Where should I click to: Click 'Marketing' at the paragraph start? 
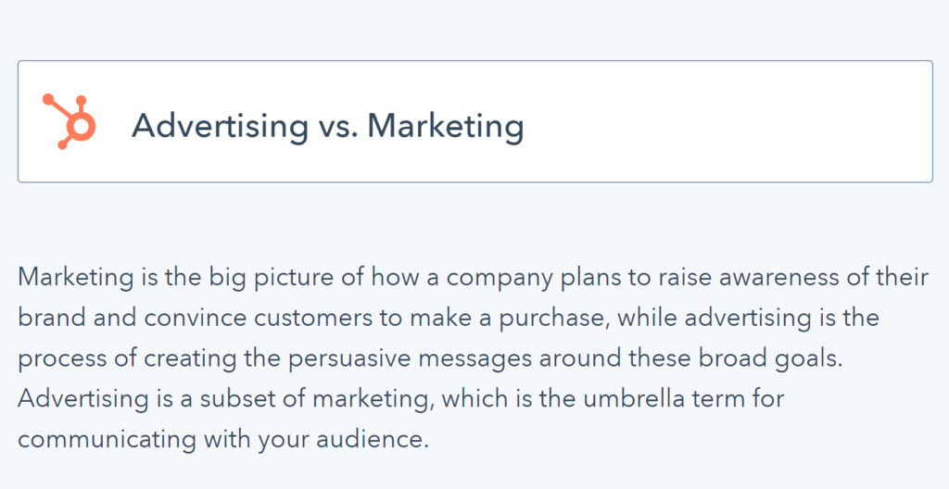(x=76, y=278)
